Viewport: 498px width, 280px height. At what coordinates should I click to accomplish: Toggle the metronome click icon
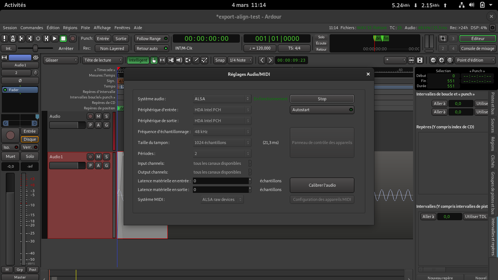pyautogui.click(x=13, y=38)
